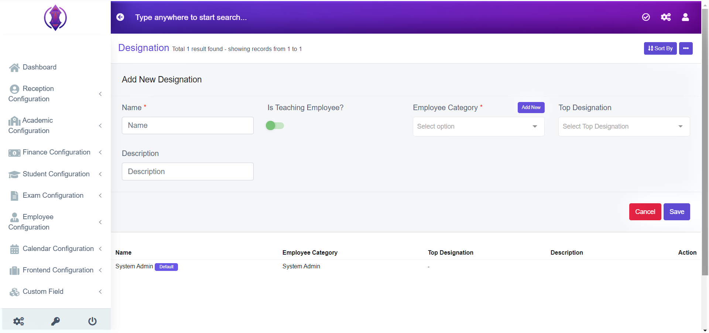The width and height of the screenshot is (709, 333).
Task: Open the Employee Category dropdown
Action: (479, 126)
